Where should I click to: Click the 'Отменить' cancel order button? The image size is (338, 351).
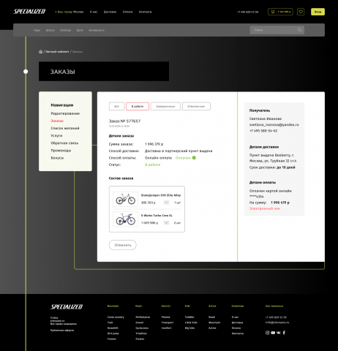(123, 245)
